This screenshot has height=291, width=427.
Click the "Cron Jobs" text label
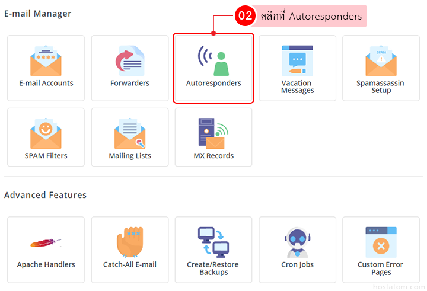click(297, 265)
